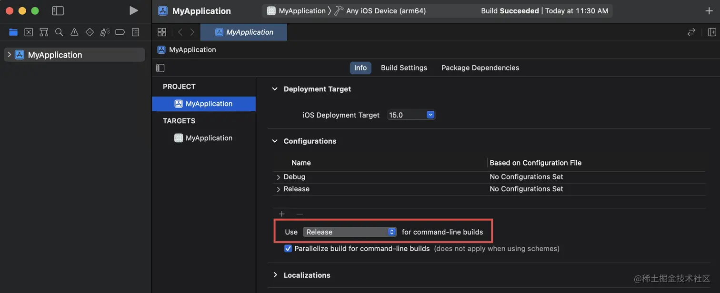Image resolution: width=720 pixels, height=293 pixels.
Task: Switch to the Build Settings tab
Action: (404, 68)
